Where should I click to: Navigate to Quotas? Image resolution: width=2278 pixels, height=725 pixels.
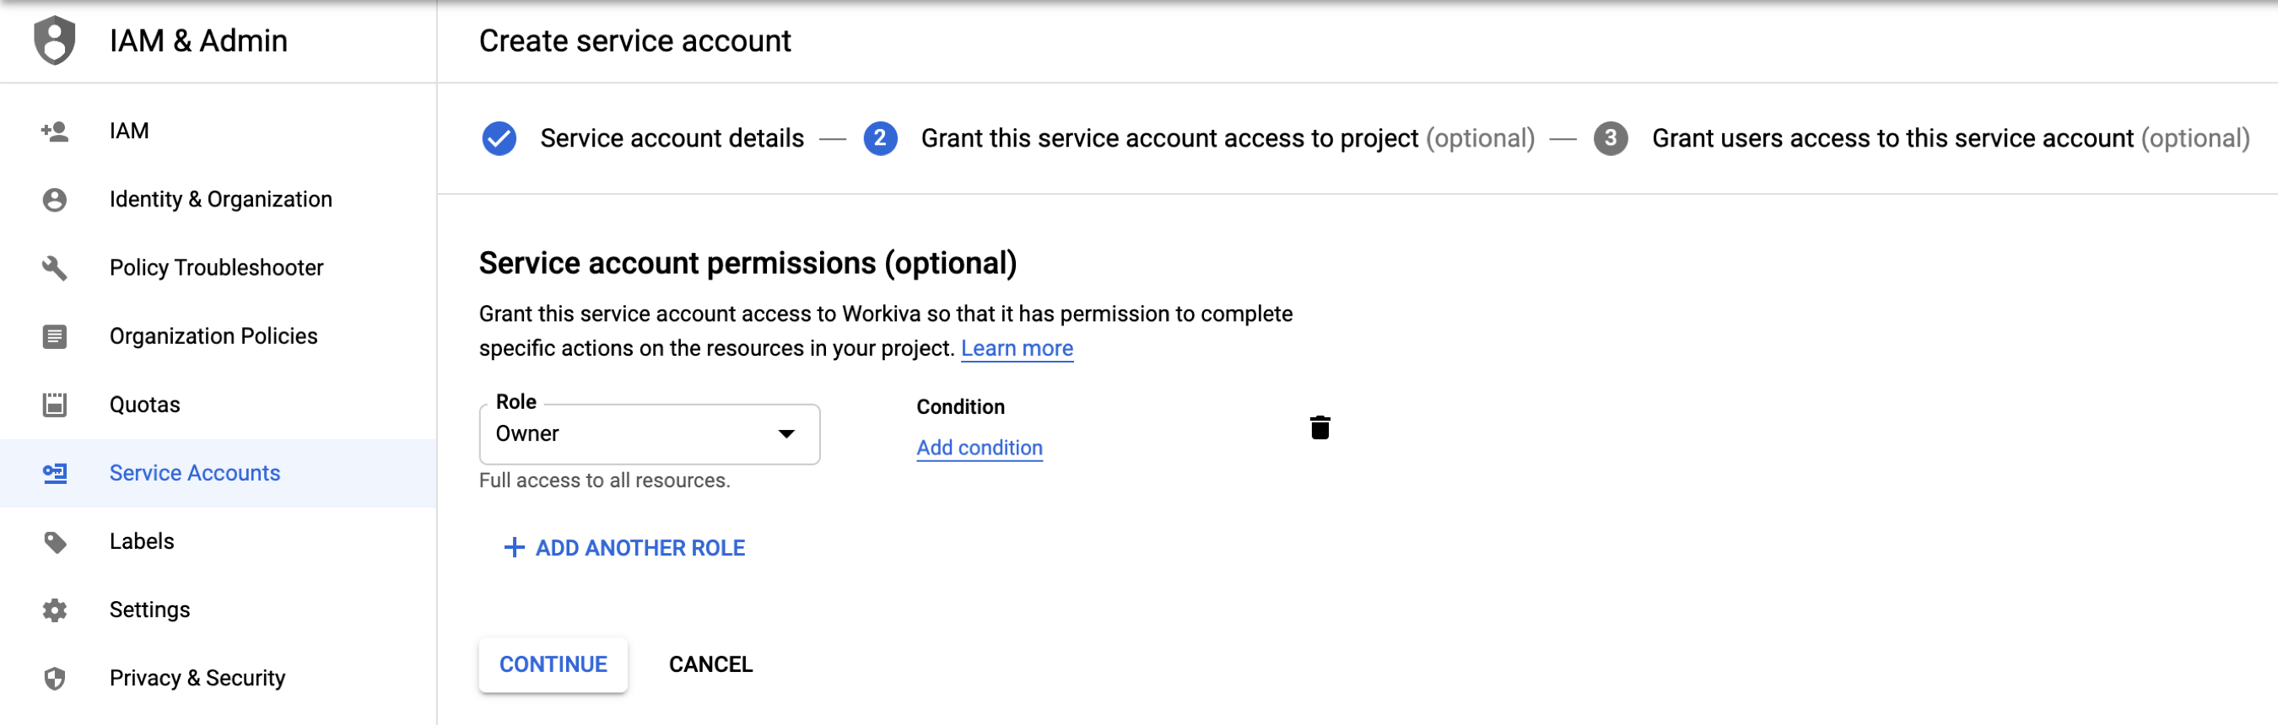click(218, 405)
